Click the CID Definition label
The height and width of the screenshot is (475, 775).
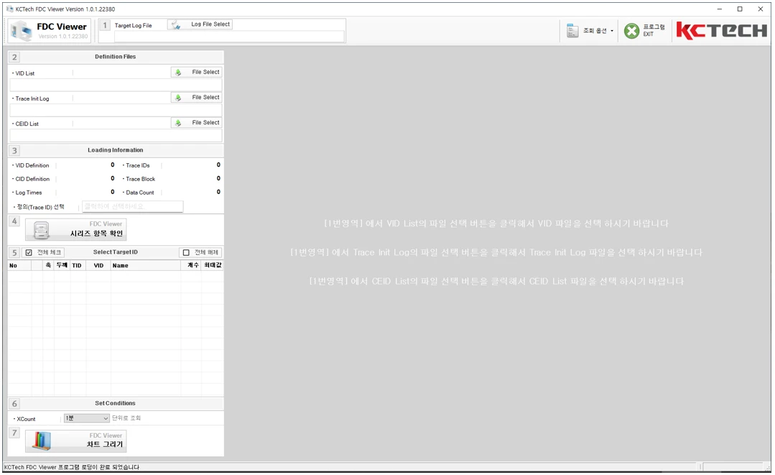[32, 179]
